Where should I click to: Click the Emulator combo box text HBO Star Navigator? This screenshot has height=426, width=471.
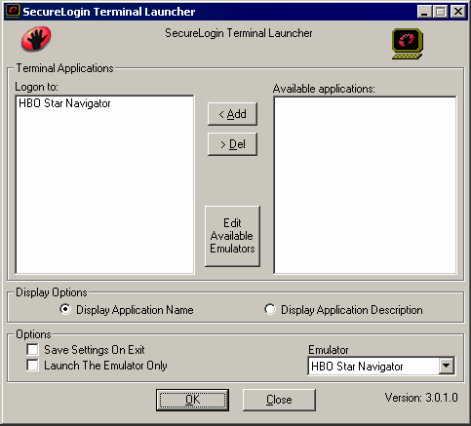click(x=357, y=367)
